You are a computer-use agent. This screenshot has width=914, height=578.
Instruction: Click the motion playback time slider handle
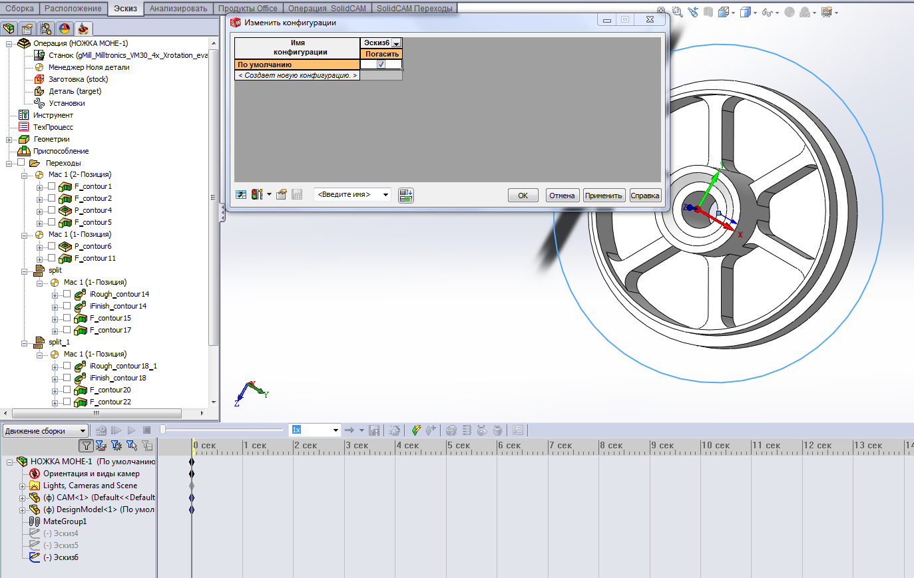pyautogui.click(x=163, y=430)
